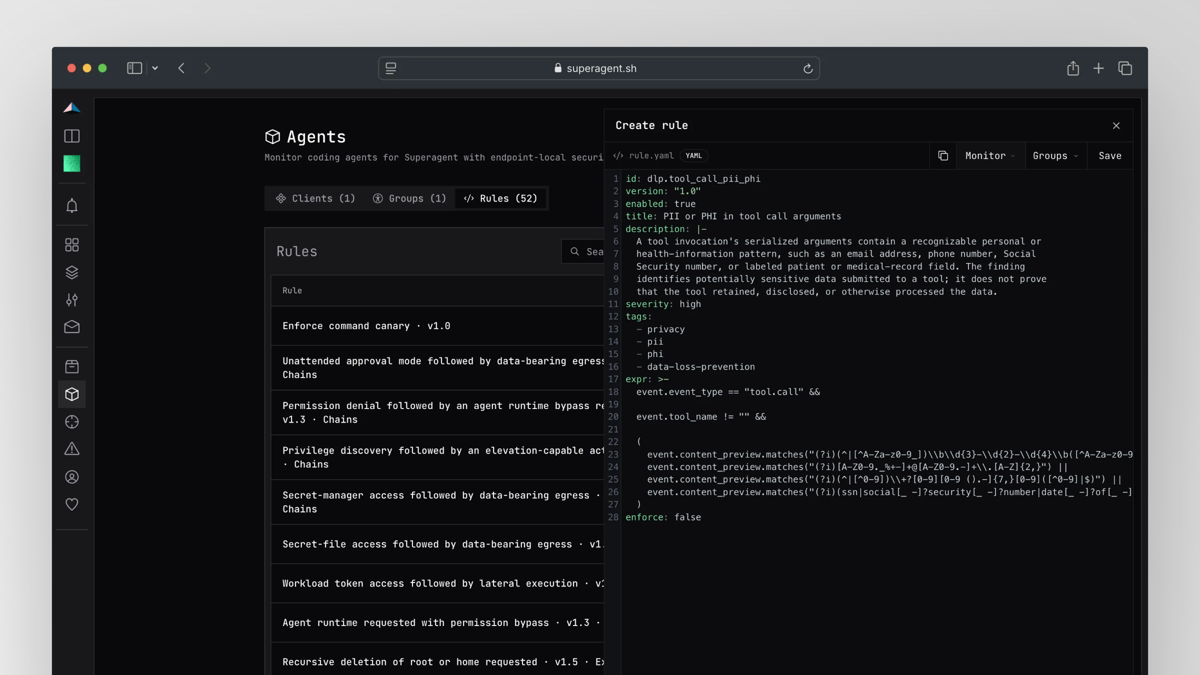Go back in browser history
This screenshot has width=1200, height=675.
click(181, 68)
